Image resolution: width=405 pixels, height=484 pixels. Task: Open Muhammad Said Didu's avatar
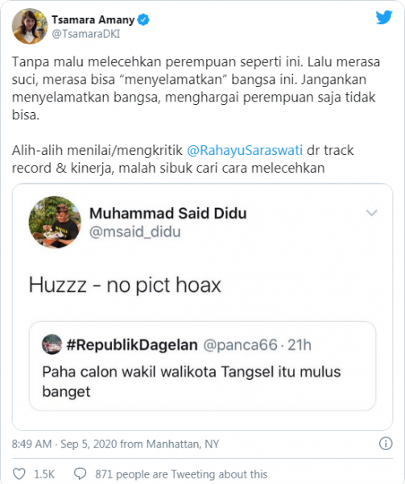click(55, 222)
